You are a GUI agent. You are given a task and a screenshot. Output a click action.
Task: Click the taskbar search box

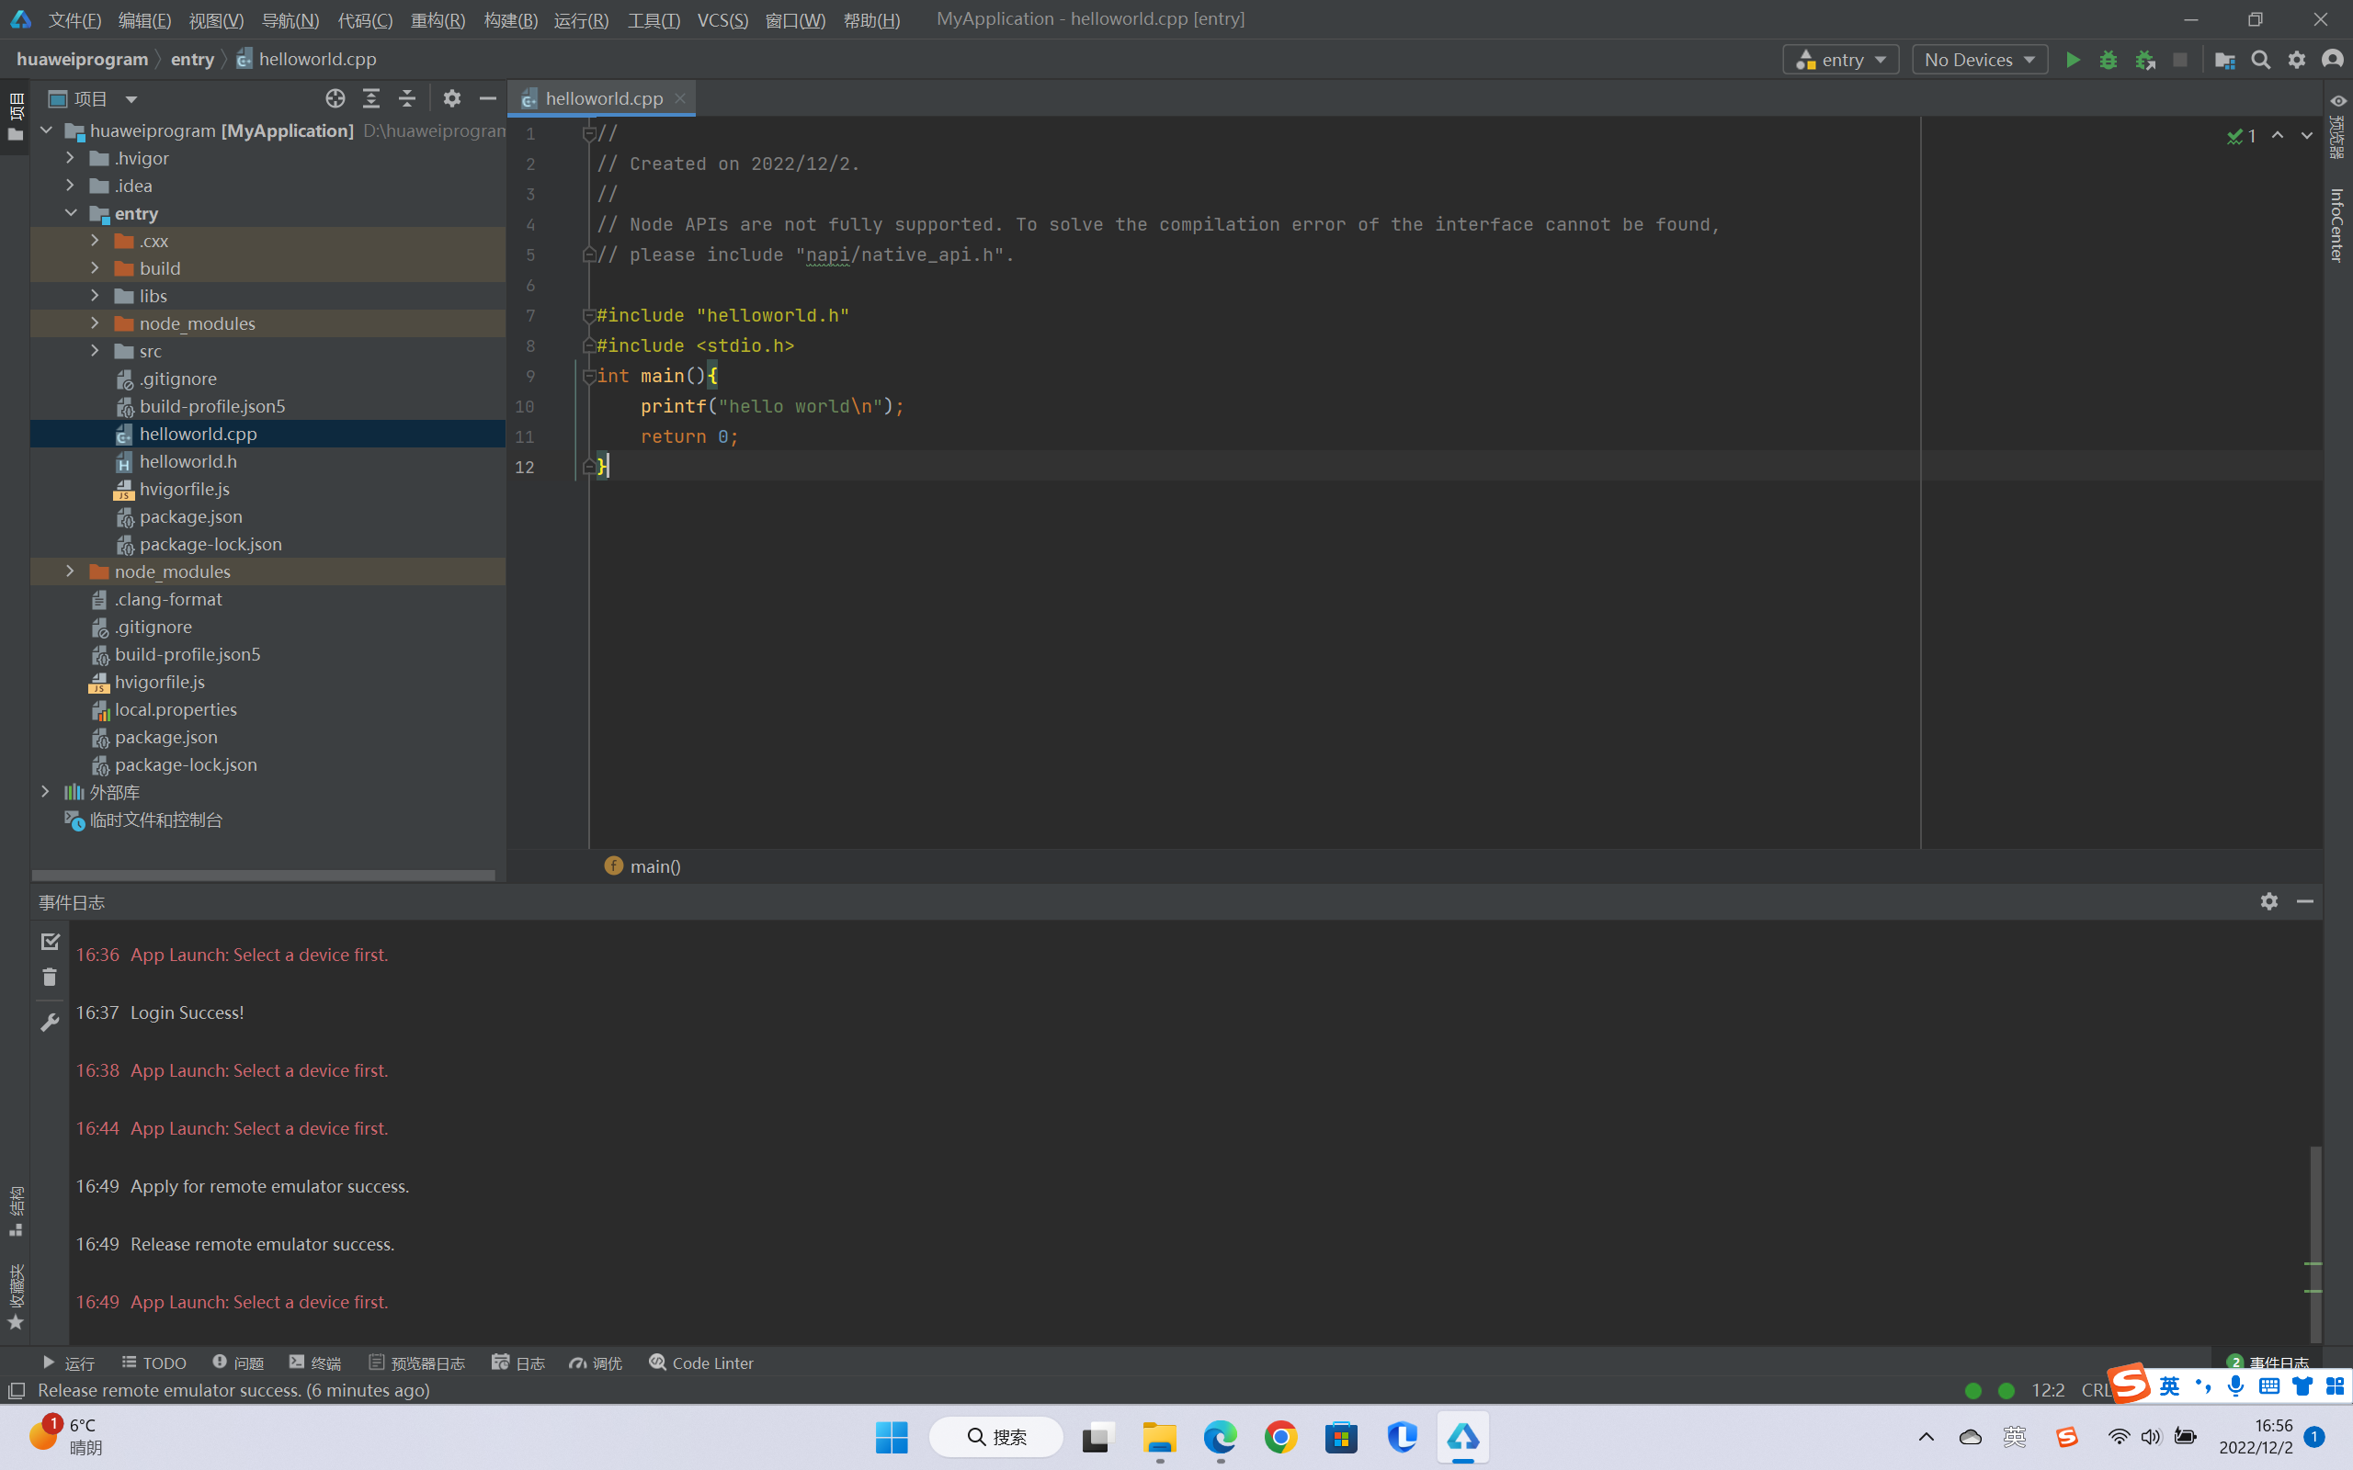pyautogui.click(x=995, y=1437)
